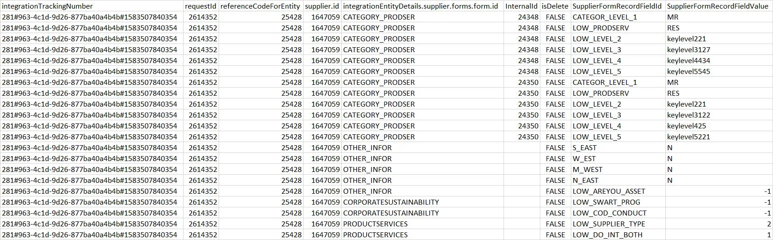Viewport: 773px width, 240px height.
Task: Click the cell containing keylevel3127
Action: pos(688,50)
